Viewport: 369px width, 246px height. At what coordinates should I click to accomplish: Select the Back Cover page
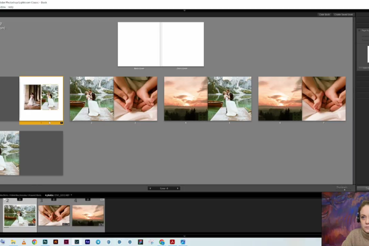click(x=139, y=44)
